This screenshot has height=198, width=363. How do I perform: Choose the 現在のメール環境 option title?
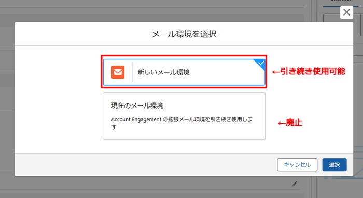[137, 105]
